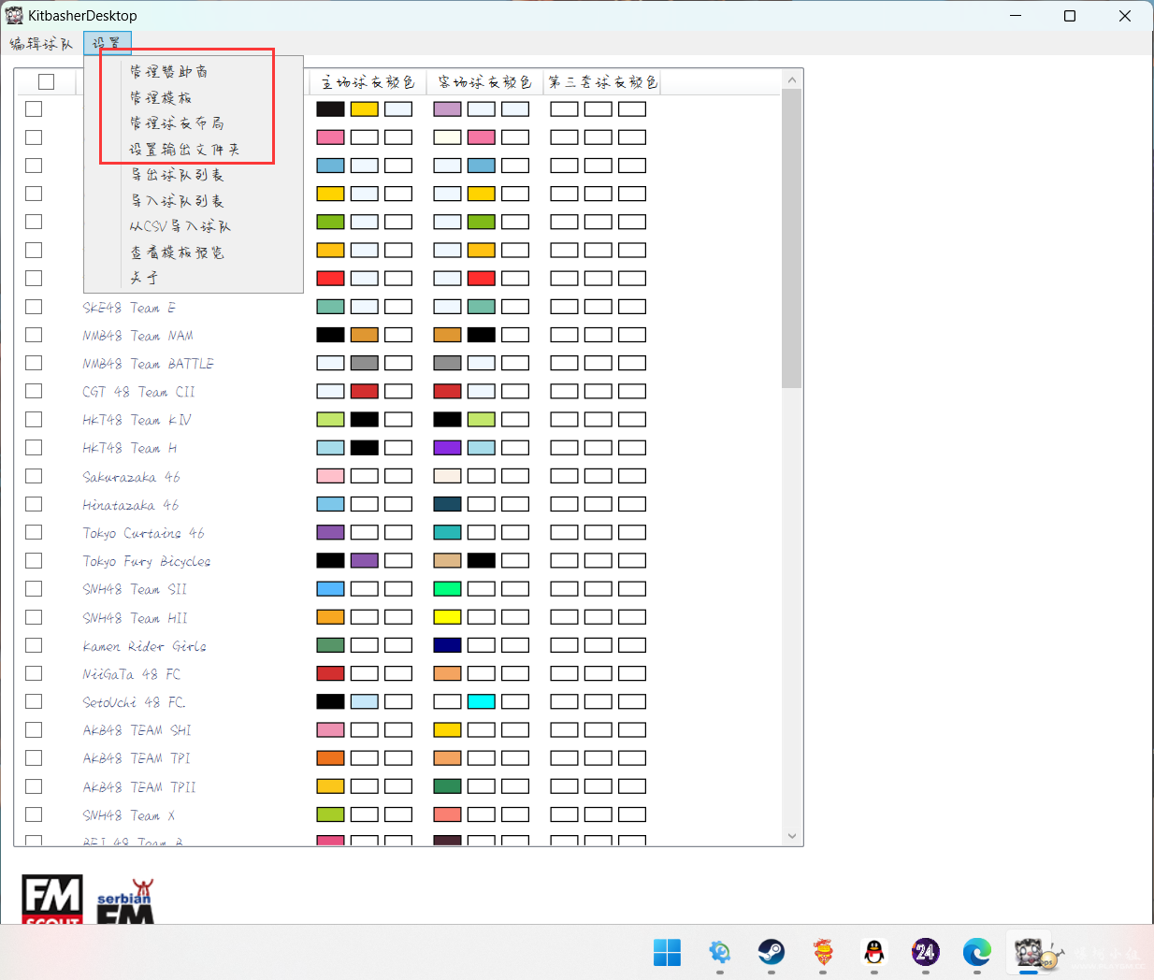Click the KitbasherDesktop taskbar icon
This screenshot has width=1154, height=980.
[1029, 952]
